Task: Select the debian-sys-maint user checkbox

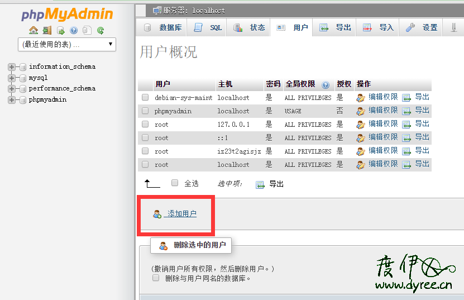Action: pos(145,97)
